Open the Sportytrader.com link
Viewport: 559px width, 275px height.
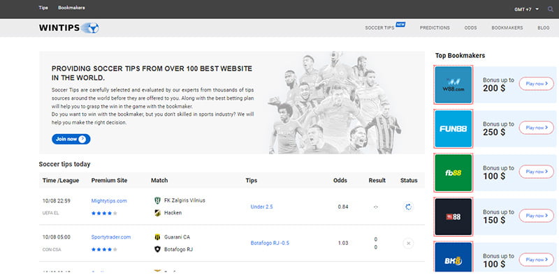pyautogui.click(x=111, y=237)
